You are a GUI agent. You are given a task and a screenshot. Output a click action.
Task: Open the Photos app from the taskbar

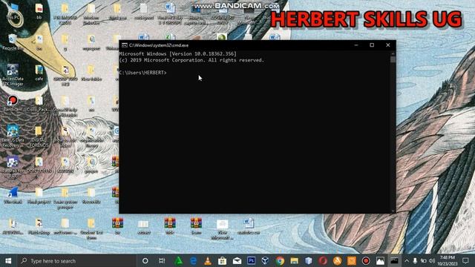pos(380,260)
